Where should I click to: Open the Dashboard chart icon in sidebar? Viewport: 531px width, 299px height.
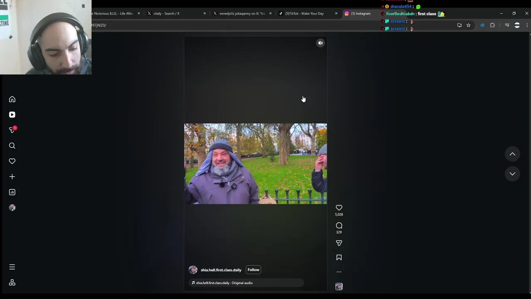tap(12, 192)
